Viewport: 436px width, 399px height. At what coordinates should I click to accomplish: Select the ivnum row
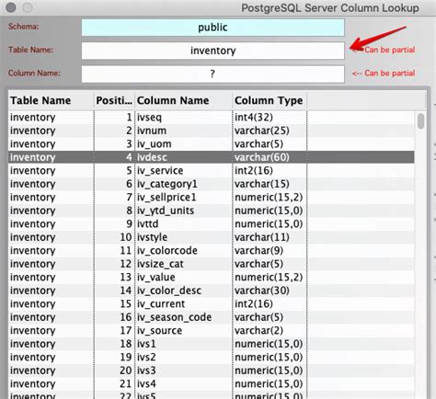click(x=211, y=131)
